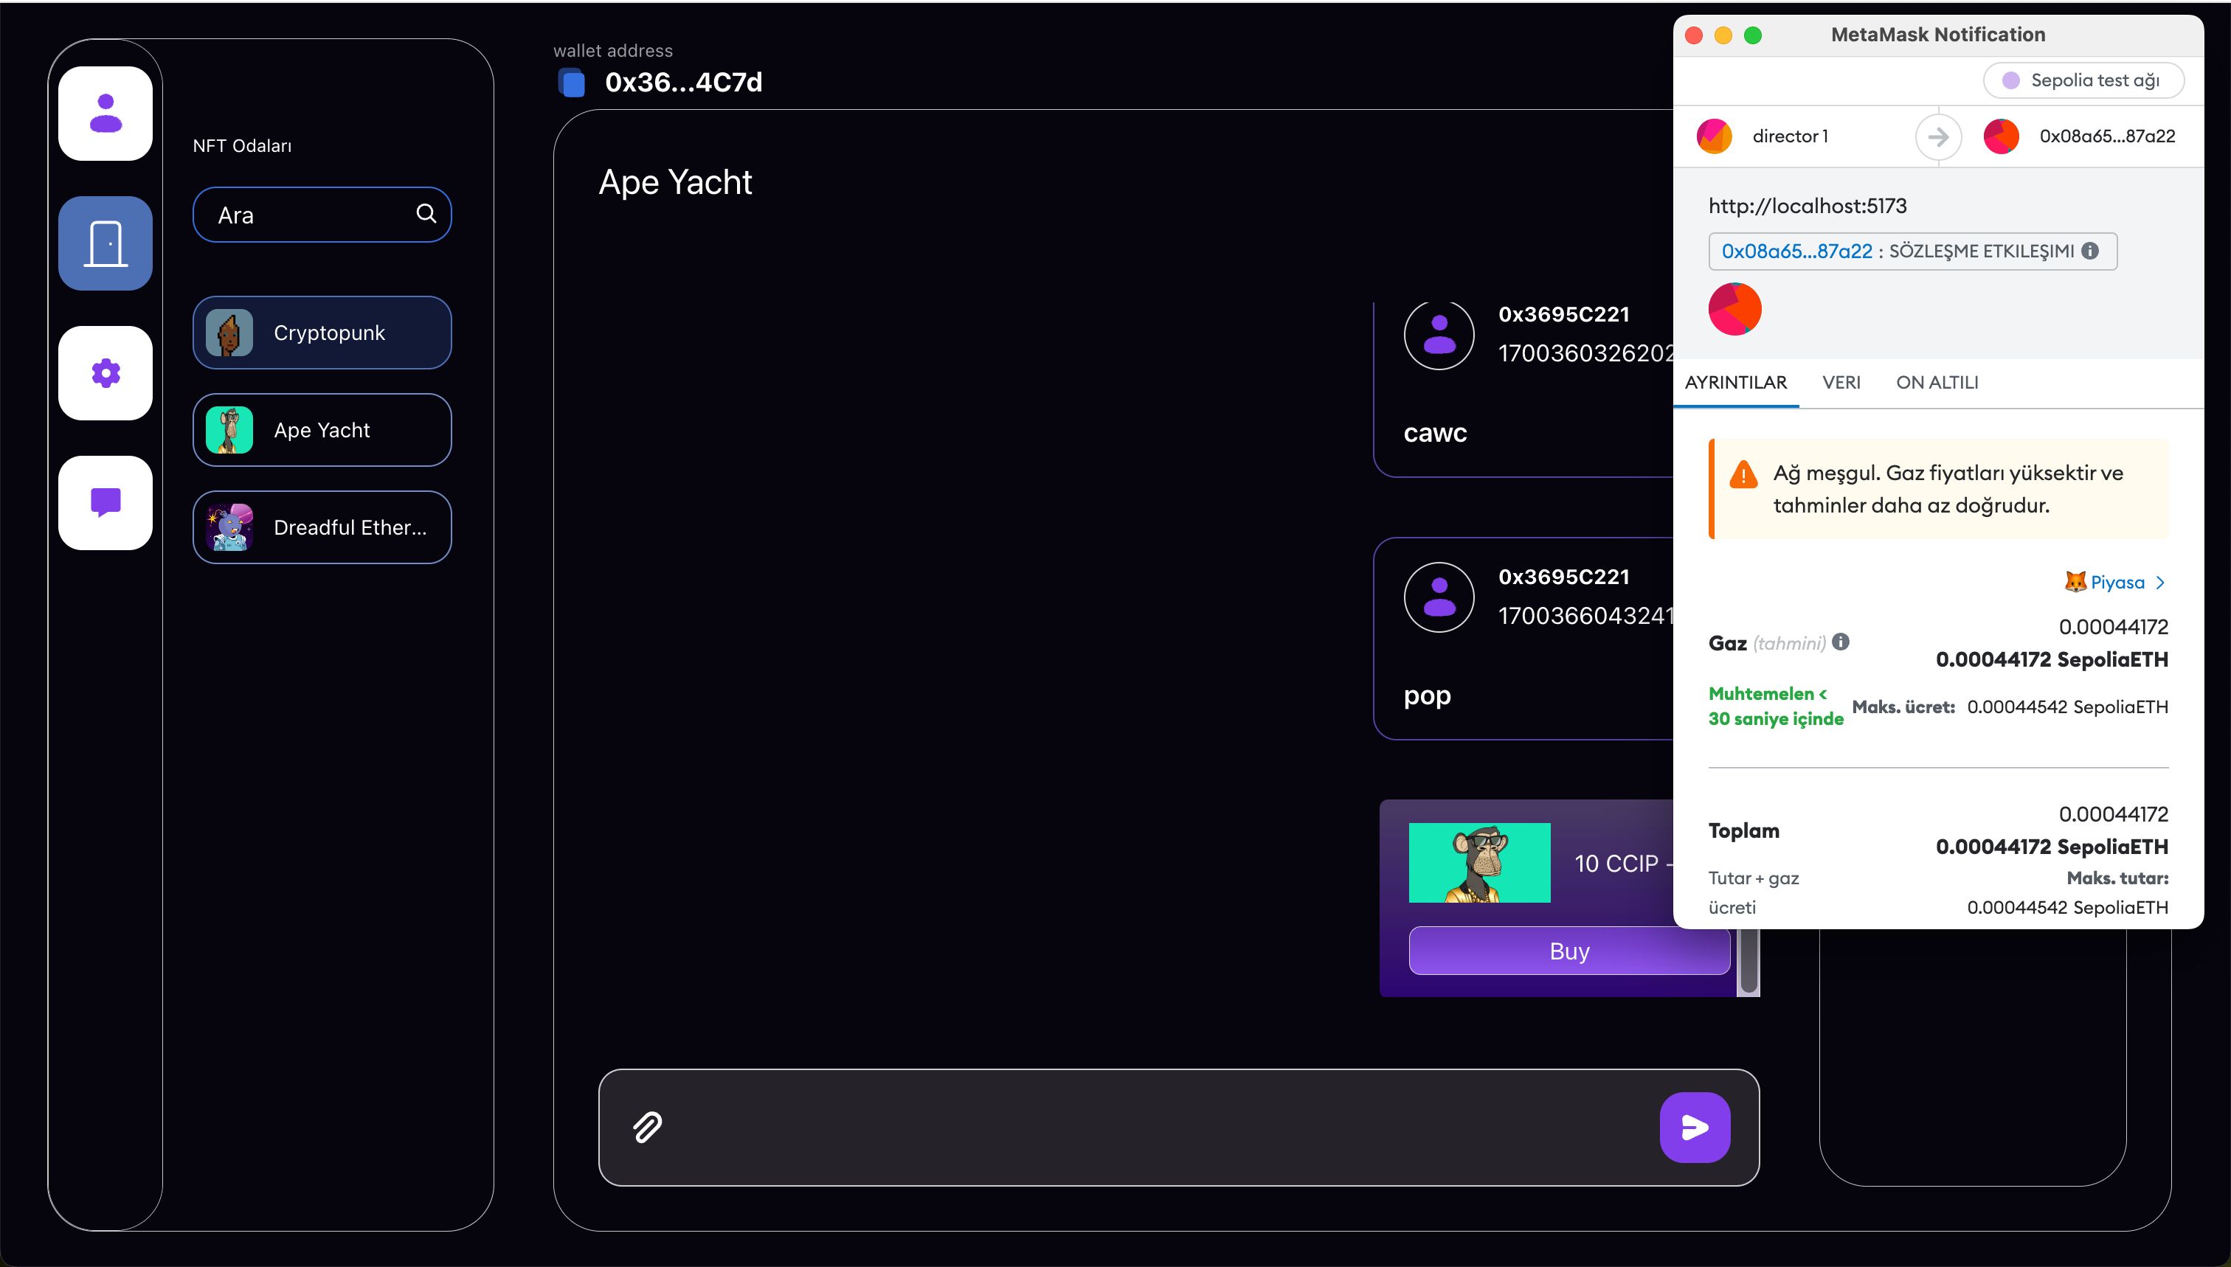Click the Cryptopunk room avatar image
This screenshot has height=1267, width=2231.
pyautogui.click(x=229, y=333)
